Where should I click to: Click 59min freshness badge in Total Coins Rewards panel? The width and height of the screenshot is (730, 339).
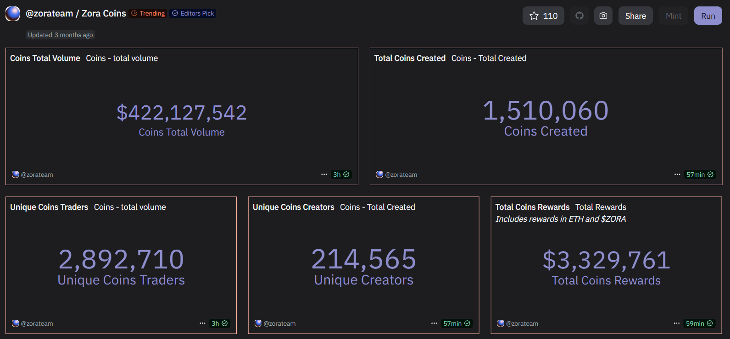click(x=699, y=323)
